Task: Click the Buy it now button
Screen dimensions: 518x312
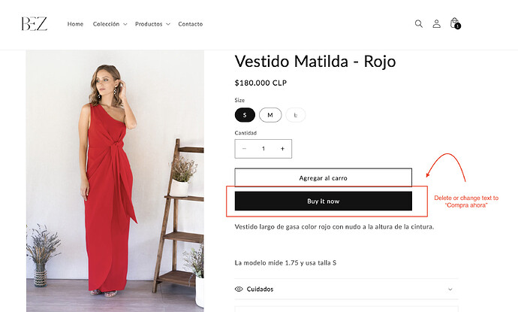Action: tap(323, 201)
